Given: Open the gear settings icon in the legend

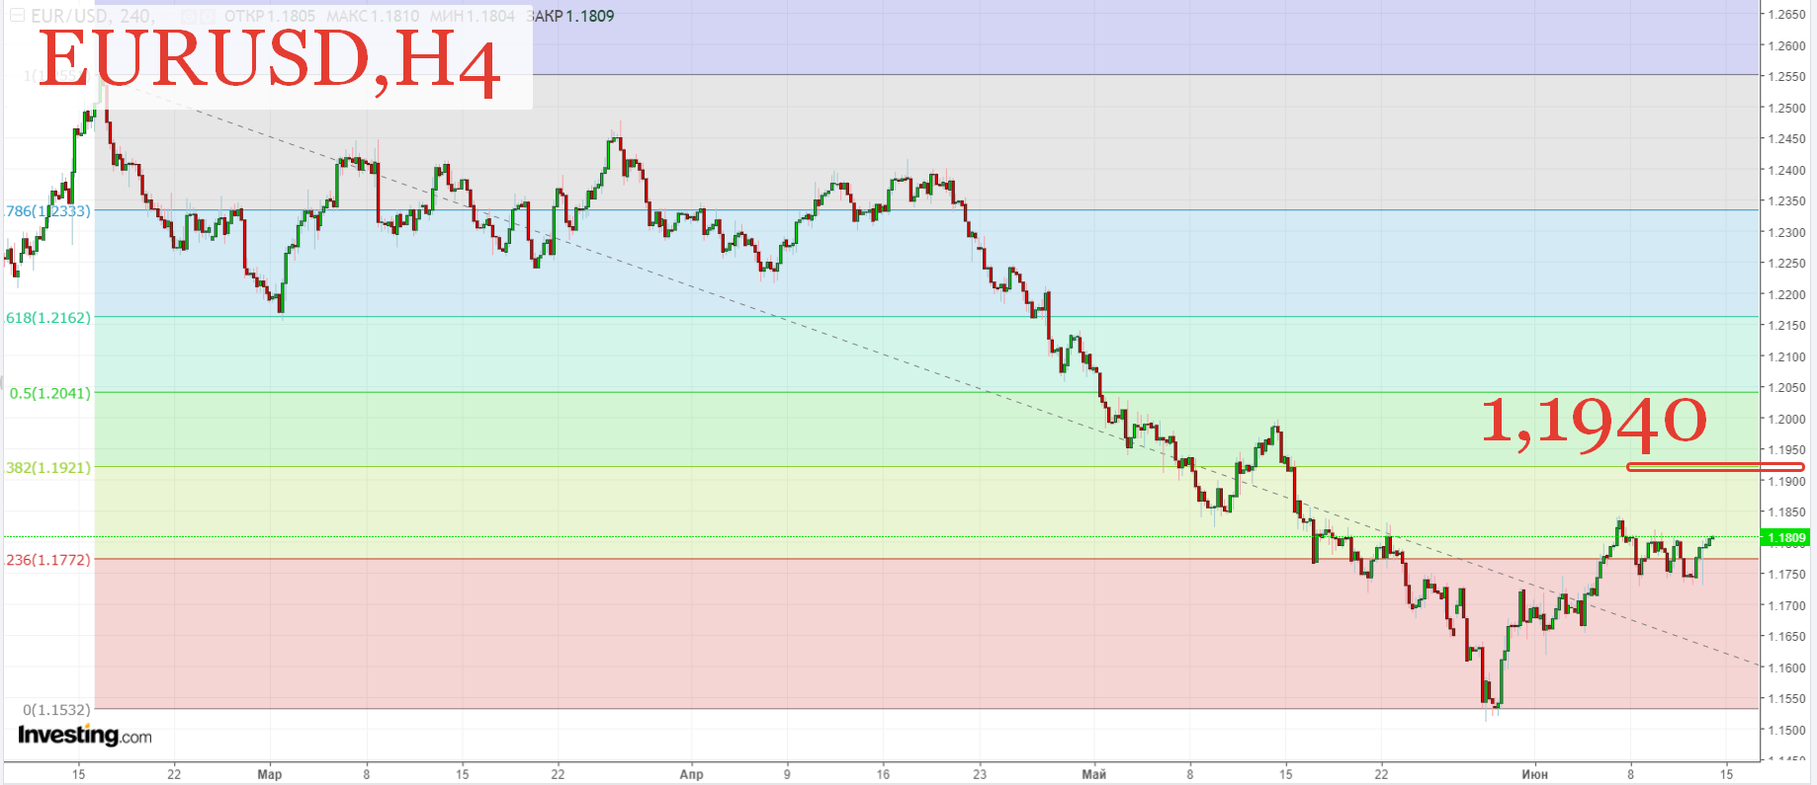Looking at the screenshot, I should [x=207, y=17].
